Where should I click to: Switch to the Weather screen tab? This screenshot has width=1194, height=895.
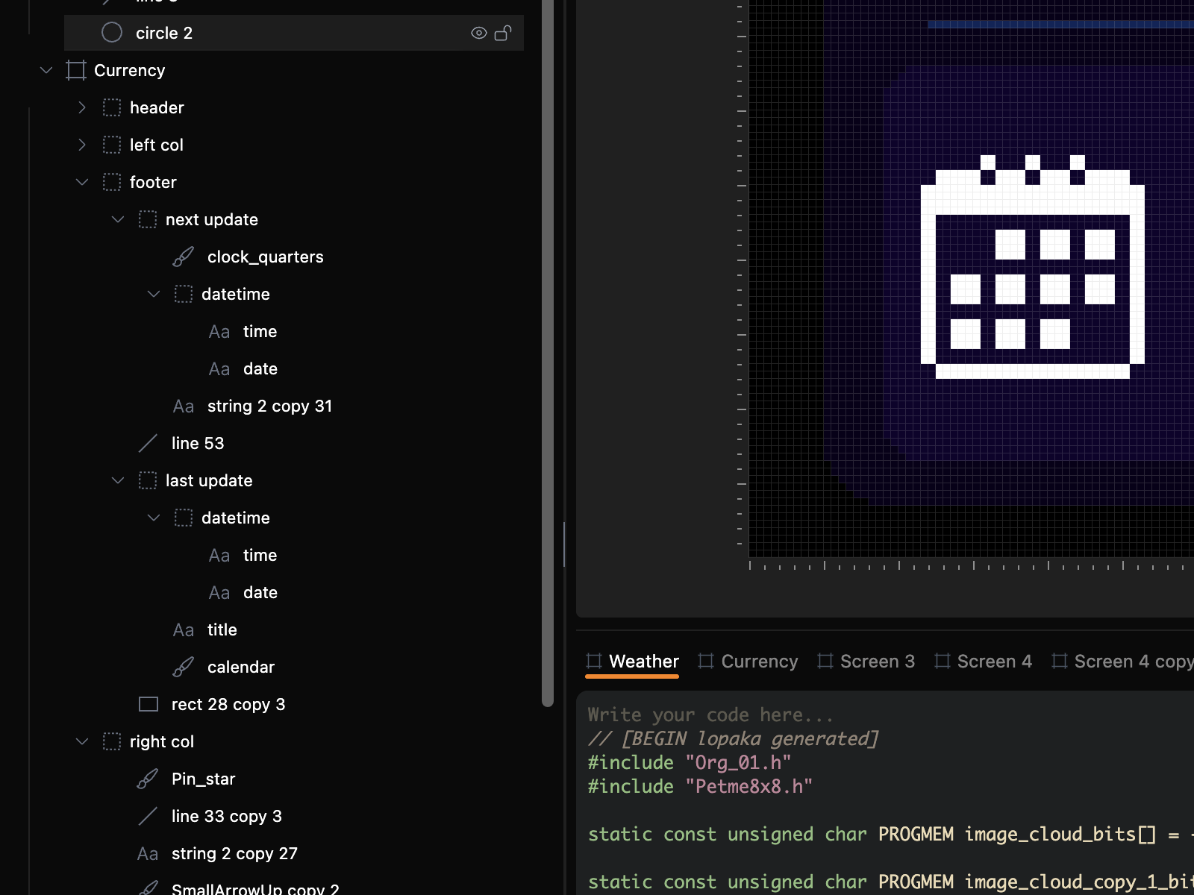coord(632,662)
